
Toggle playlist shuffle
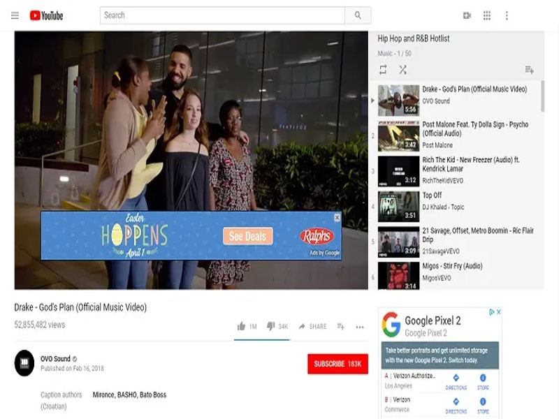tap(402, 70)
